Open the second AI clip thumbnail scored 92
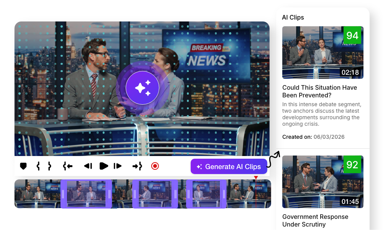 pos(322,182)
